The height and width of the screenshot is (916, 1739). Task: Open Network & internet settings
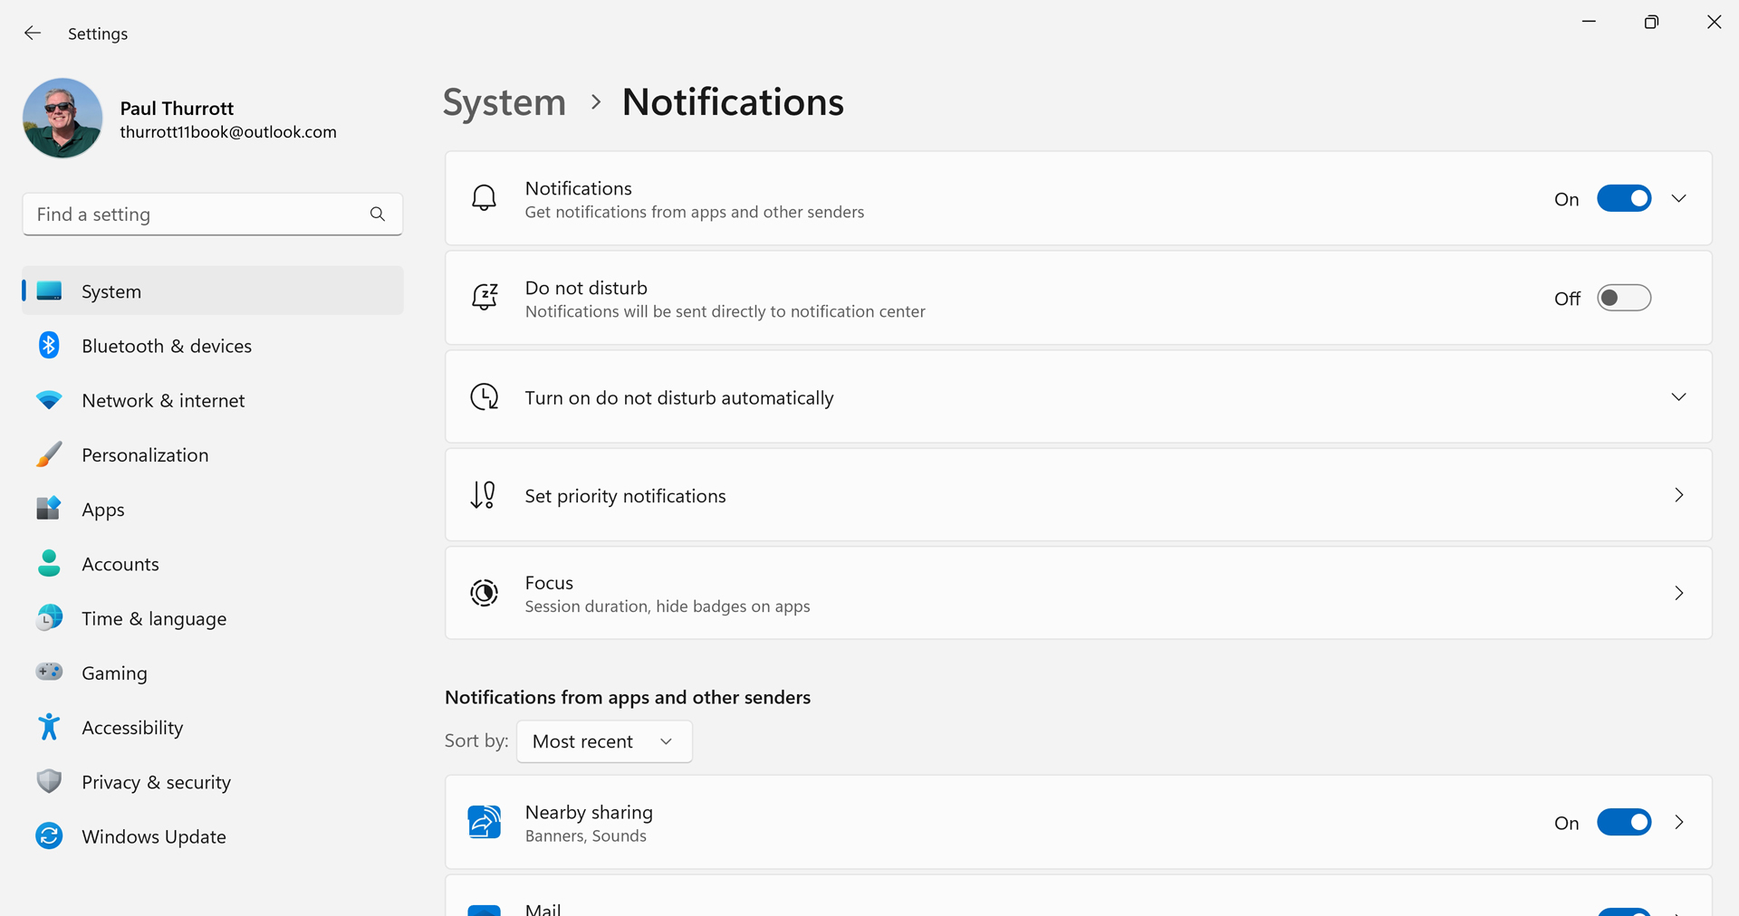tap(163, 400)
